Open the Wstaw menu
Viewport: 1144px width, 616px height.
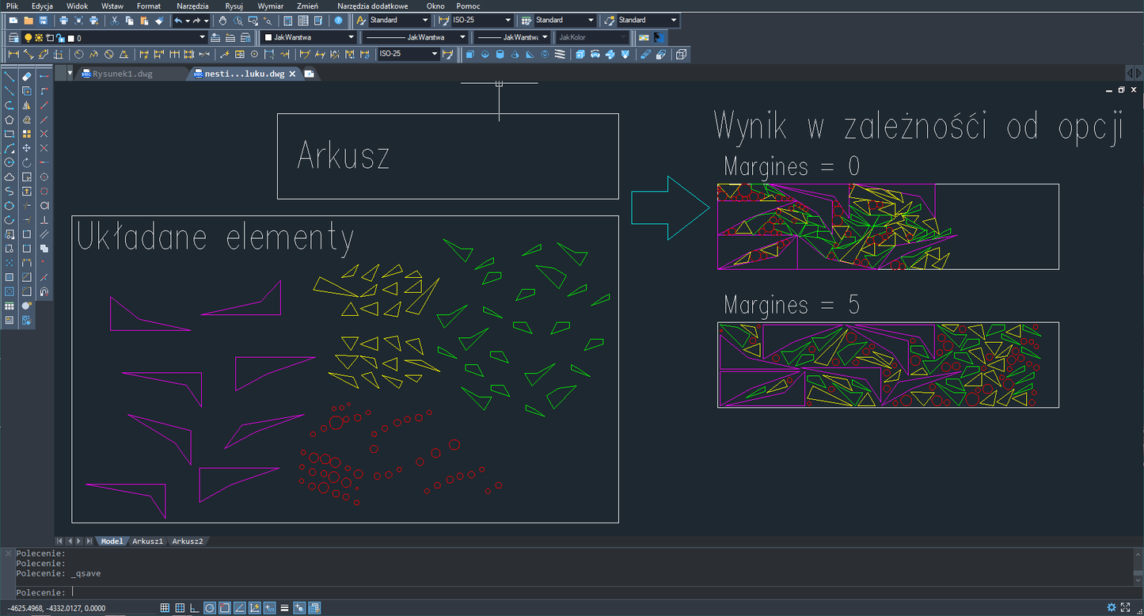112,6
